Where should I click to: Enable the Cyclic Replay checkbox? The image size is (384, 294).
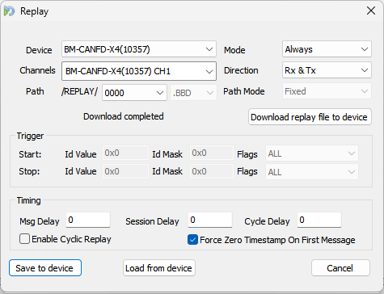(x=24, y=239)
